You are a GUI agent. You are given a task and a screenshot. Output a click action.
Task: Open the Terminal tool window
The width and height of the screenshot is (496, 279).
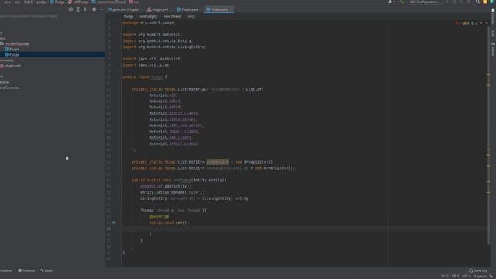[26, 270]
